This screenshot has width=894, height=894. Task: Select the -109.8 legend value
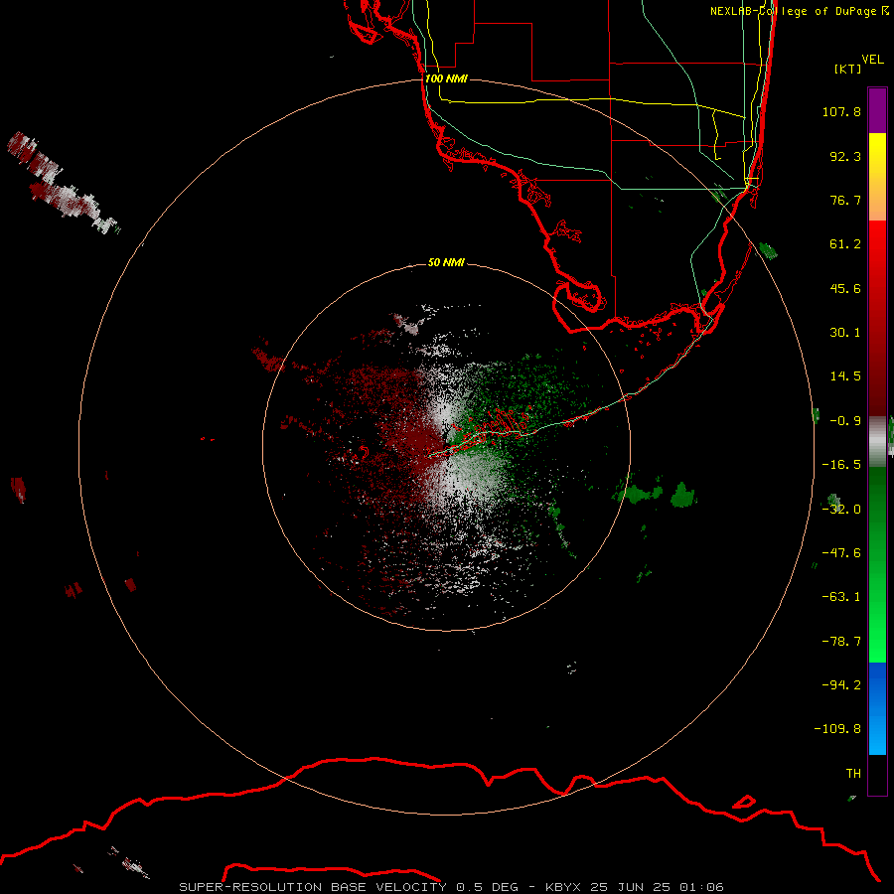point(837,729)
